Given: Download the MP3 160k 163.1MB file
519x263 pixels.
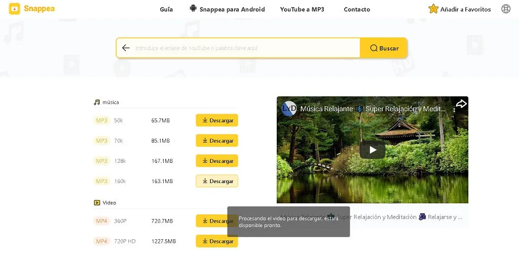Looking at the screenshot, I should point(217,181).
